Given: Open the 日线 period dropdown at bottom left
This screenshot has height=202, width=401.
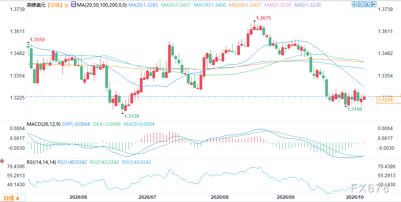Looking at the screenshot, I should 12,198.
